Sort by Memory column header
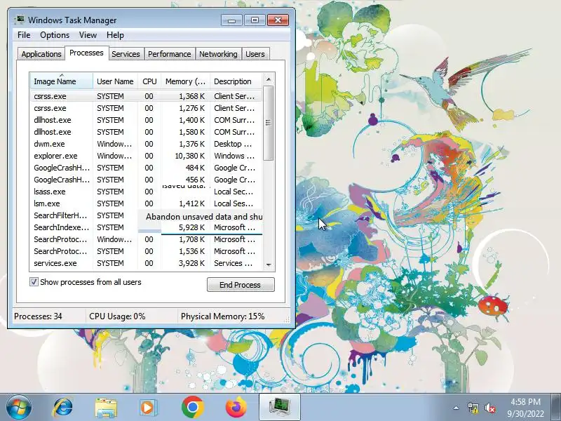 tap(185, 81)
